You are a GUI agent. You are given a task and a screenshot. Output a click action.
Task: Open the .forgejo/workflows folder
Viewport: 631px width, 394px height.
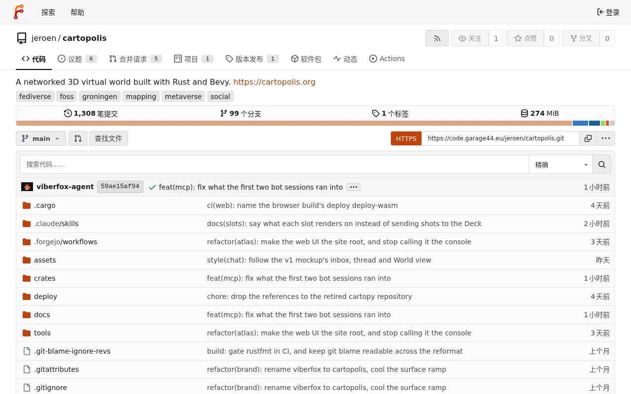tap(66, 242)
